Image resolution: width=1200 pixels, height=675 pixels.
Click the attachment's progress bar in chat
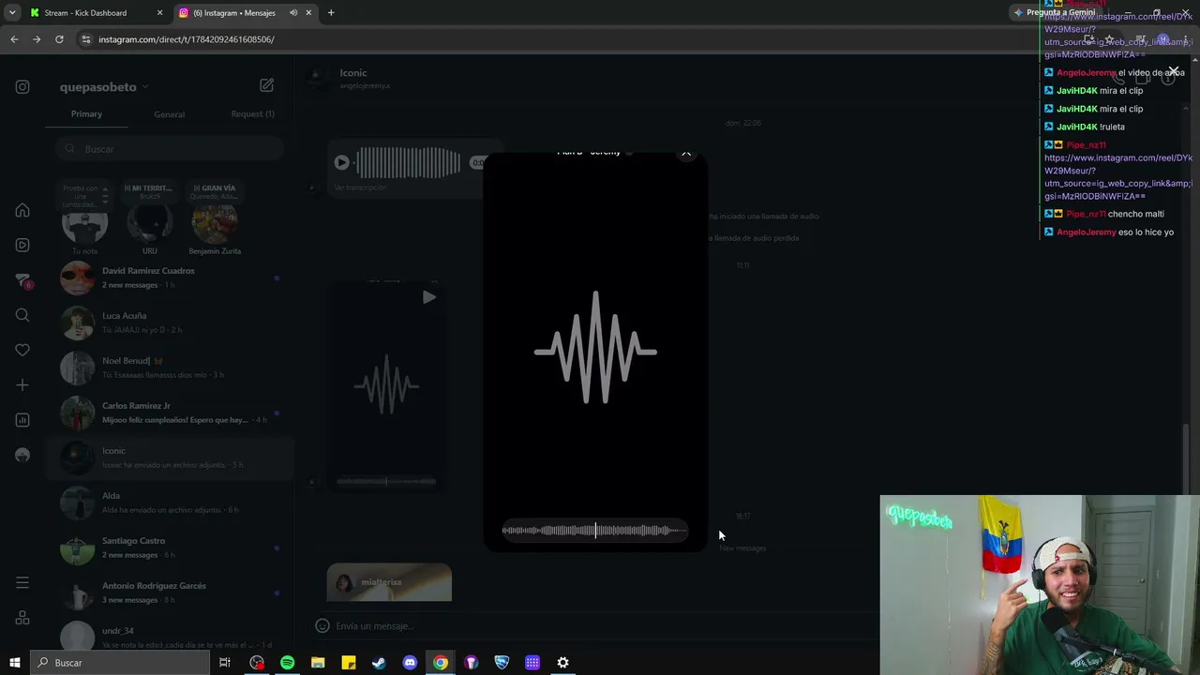pos(386,482)
